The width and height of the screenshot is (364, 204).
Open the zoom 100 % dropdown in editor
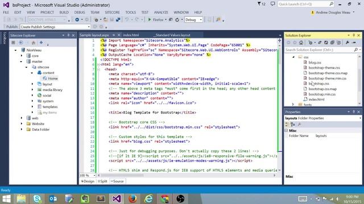pyautogui.click(x=94, y=175)
